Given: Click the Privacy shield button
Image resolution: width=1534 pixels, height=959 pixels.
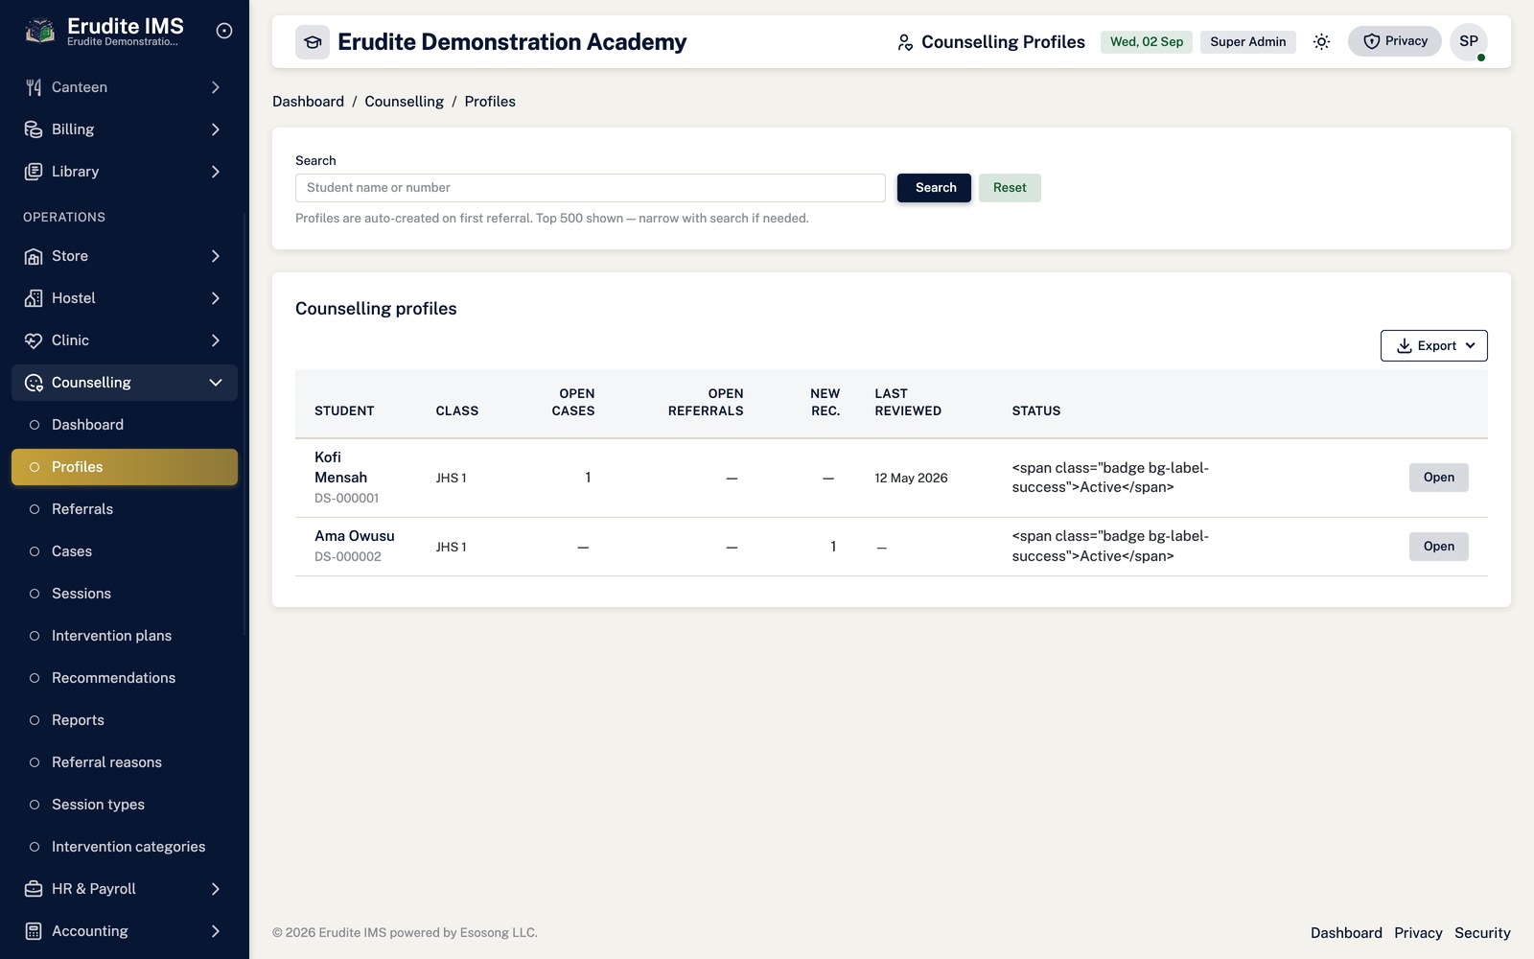Looking at the screenshot, I should (x=1395, y=41).
